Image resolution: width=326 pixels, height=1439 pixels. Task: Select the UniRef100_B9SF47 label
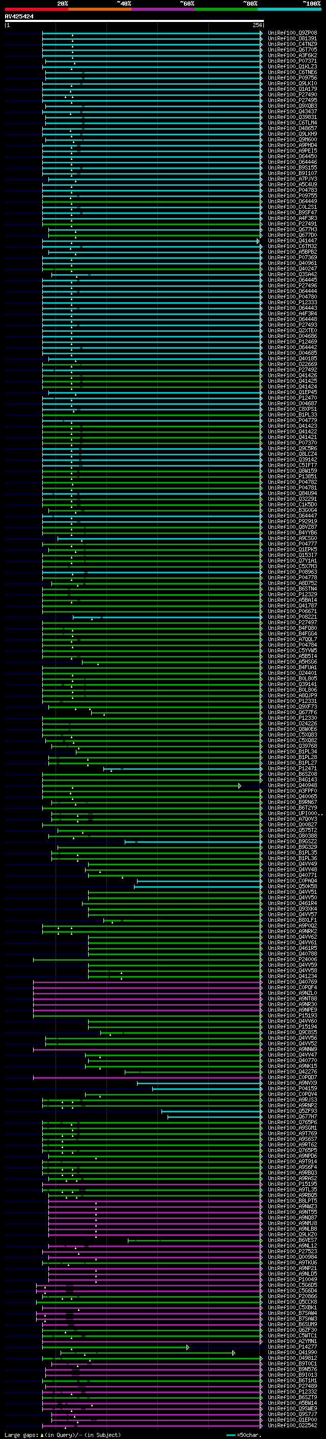tap(292, 212)
